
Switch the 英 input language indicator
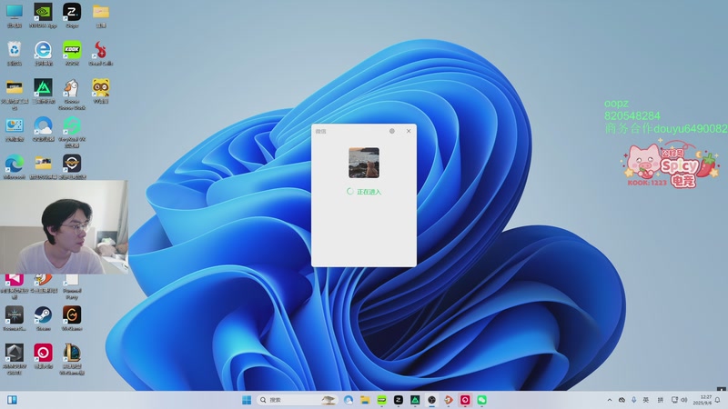click(646, 400)
